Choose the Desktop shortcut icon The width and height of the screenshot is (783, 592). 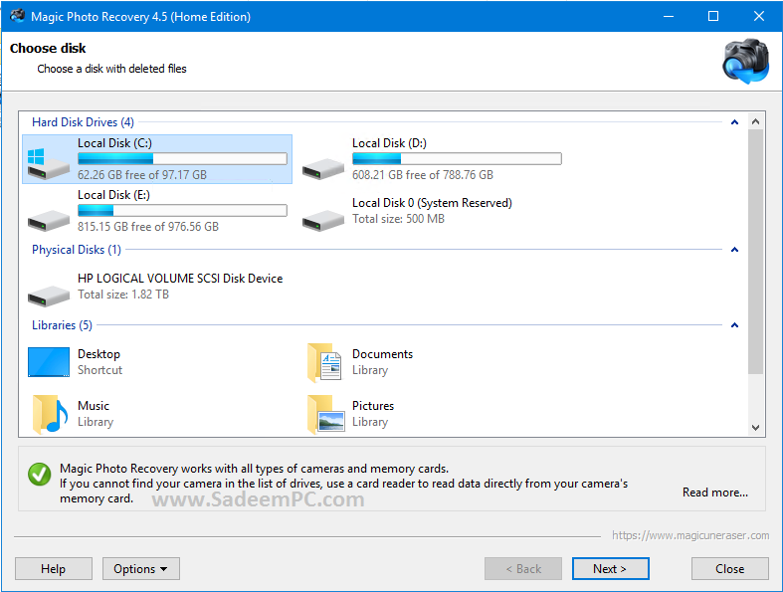[49, 362]
